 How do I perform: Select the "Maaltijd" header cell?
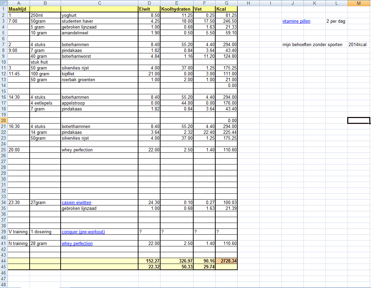19,9
